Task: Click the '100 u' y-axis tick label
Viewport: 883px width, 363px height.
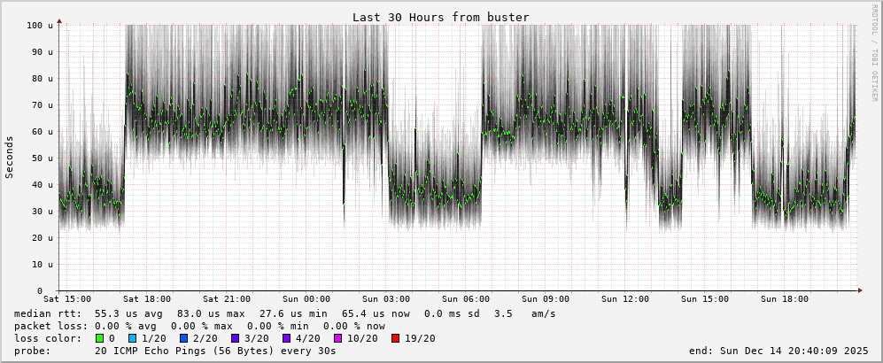Action: [x=39, y=26]
